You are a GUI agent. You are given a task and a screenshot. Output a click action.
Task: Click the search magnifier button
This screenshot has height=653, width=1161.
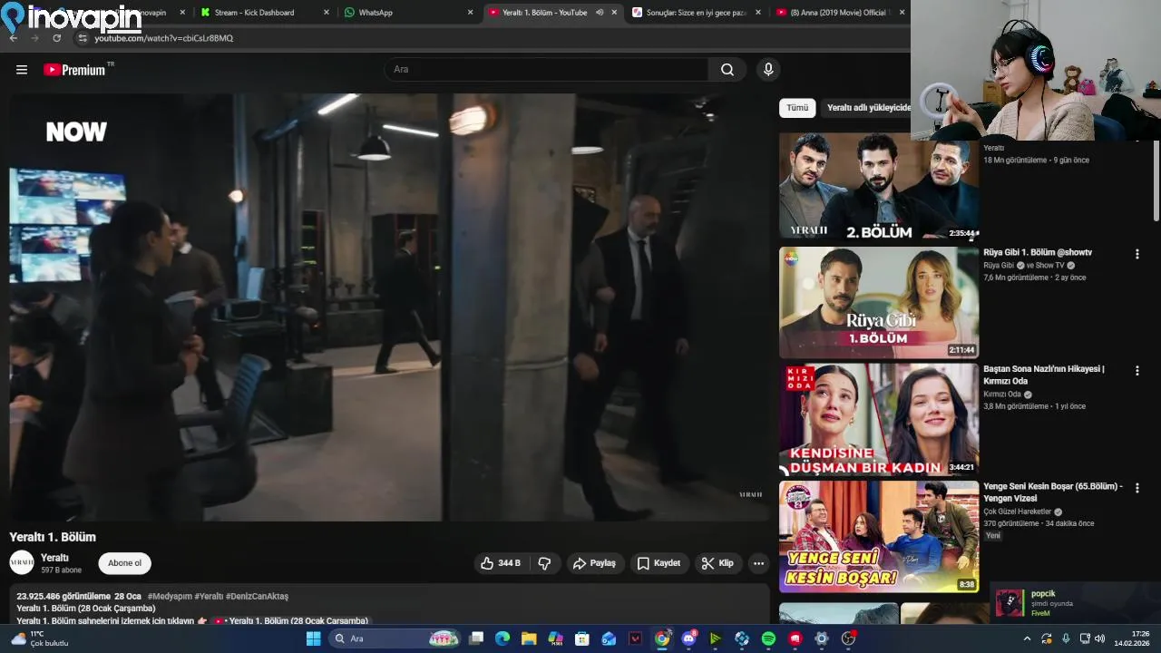(727, 70)
